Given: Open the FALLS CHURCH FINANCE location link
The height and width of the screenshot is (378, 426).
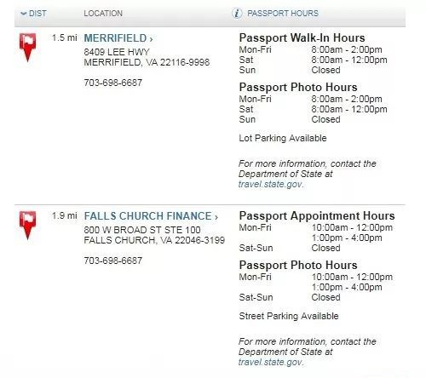Looking at the screenshot, I should pyautogui.click(x=147, y=216).
